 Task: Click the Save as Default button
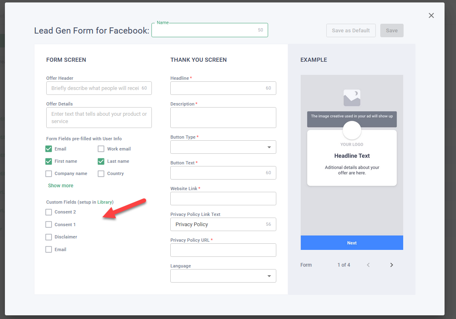351,31
